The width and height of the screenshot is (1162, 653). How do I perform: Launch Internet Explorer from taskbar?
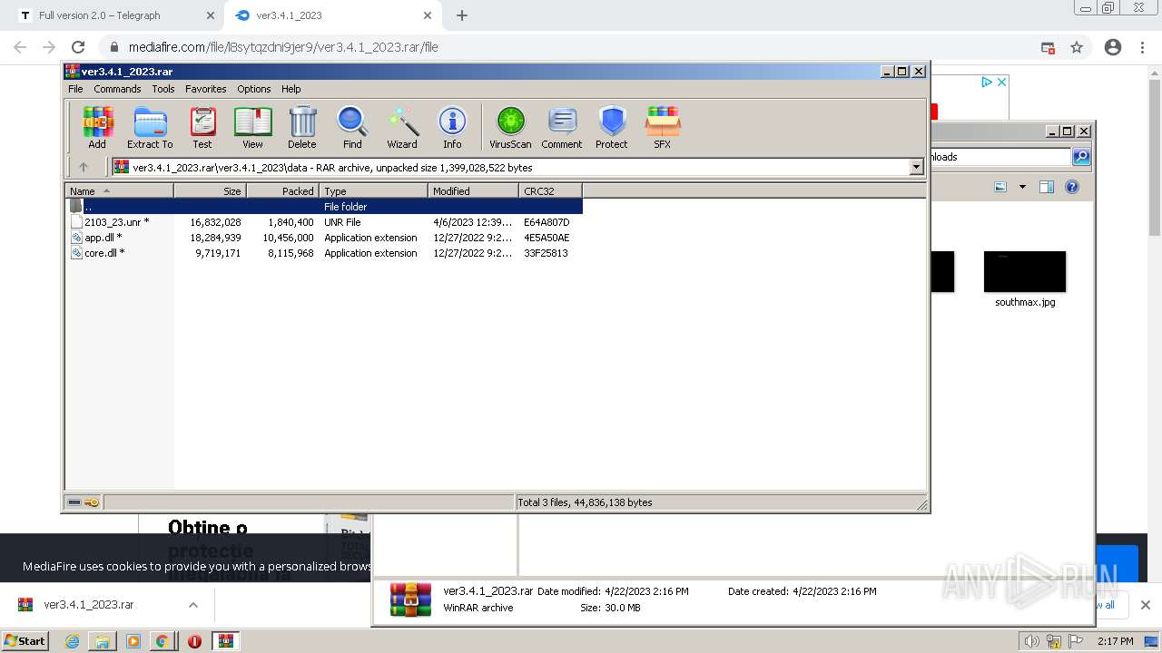72,641
